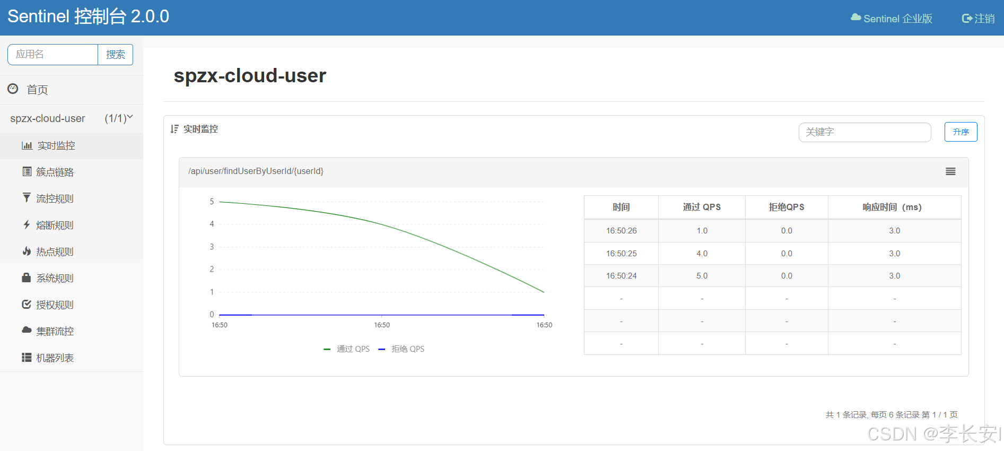Image resolution: width=1004 pixels, height=451 pixels.
Task: Click the pagination summary text 共 1 条记录
Action: [892, 415]
